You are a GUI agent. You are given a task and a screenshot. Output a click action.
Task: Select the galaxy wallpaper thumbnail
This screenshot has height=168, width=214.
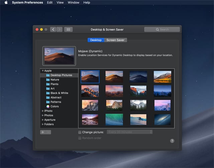click(162, 119)
